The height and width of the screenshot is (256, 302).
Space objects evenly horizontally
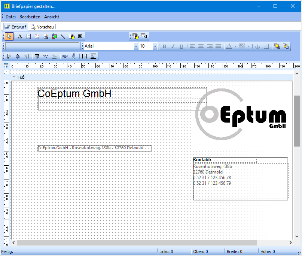[65, 56]
